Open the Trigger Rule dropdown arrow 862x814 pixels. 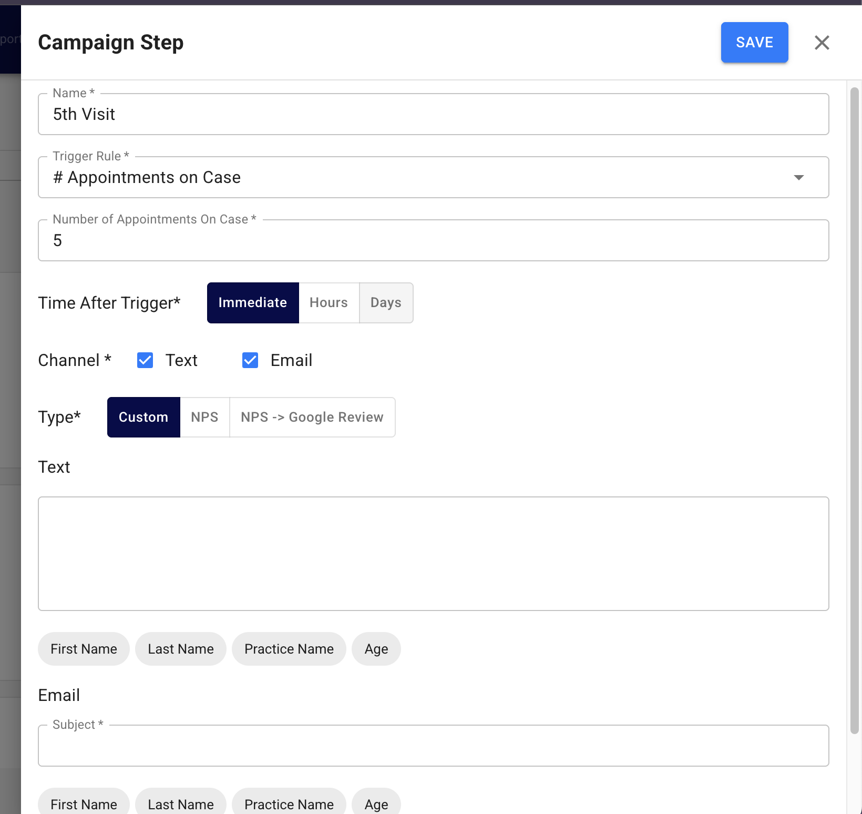798,178
